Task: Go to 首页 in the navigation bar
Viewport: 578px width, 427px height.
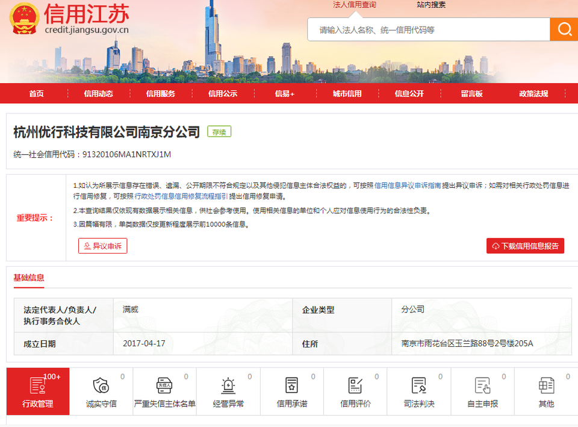Action: 37,94
